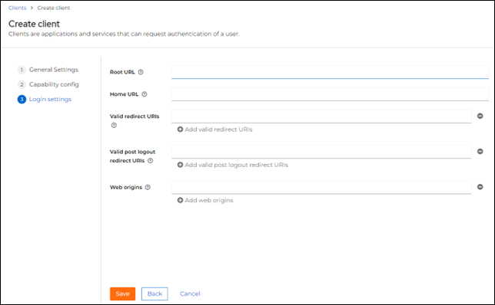Image resolution: width=495 pixels, height=305 pixels.
Task: Show help for Valid post logout redirect URIs
Action: (x=151, y=160)
